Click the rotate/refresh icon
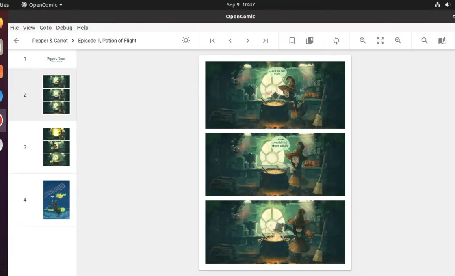Screen dimensions: 455x276 coord(336,41)
